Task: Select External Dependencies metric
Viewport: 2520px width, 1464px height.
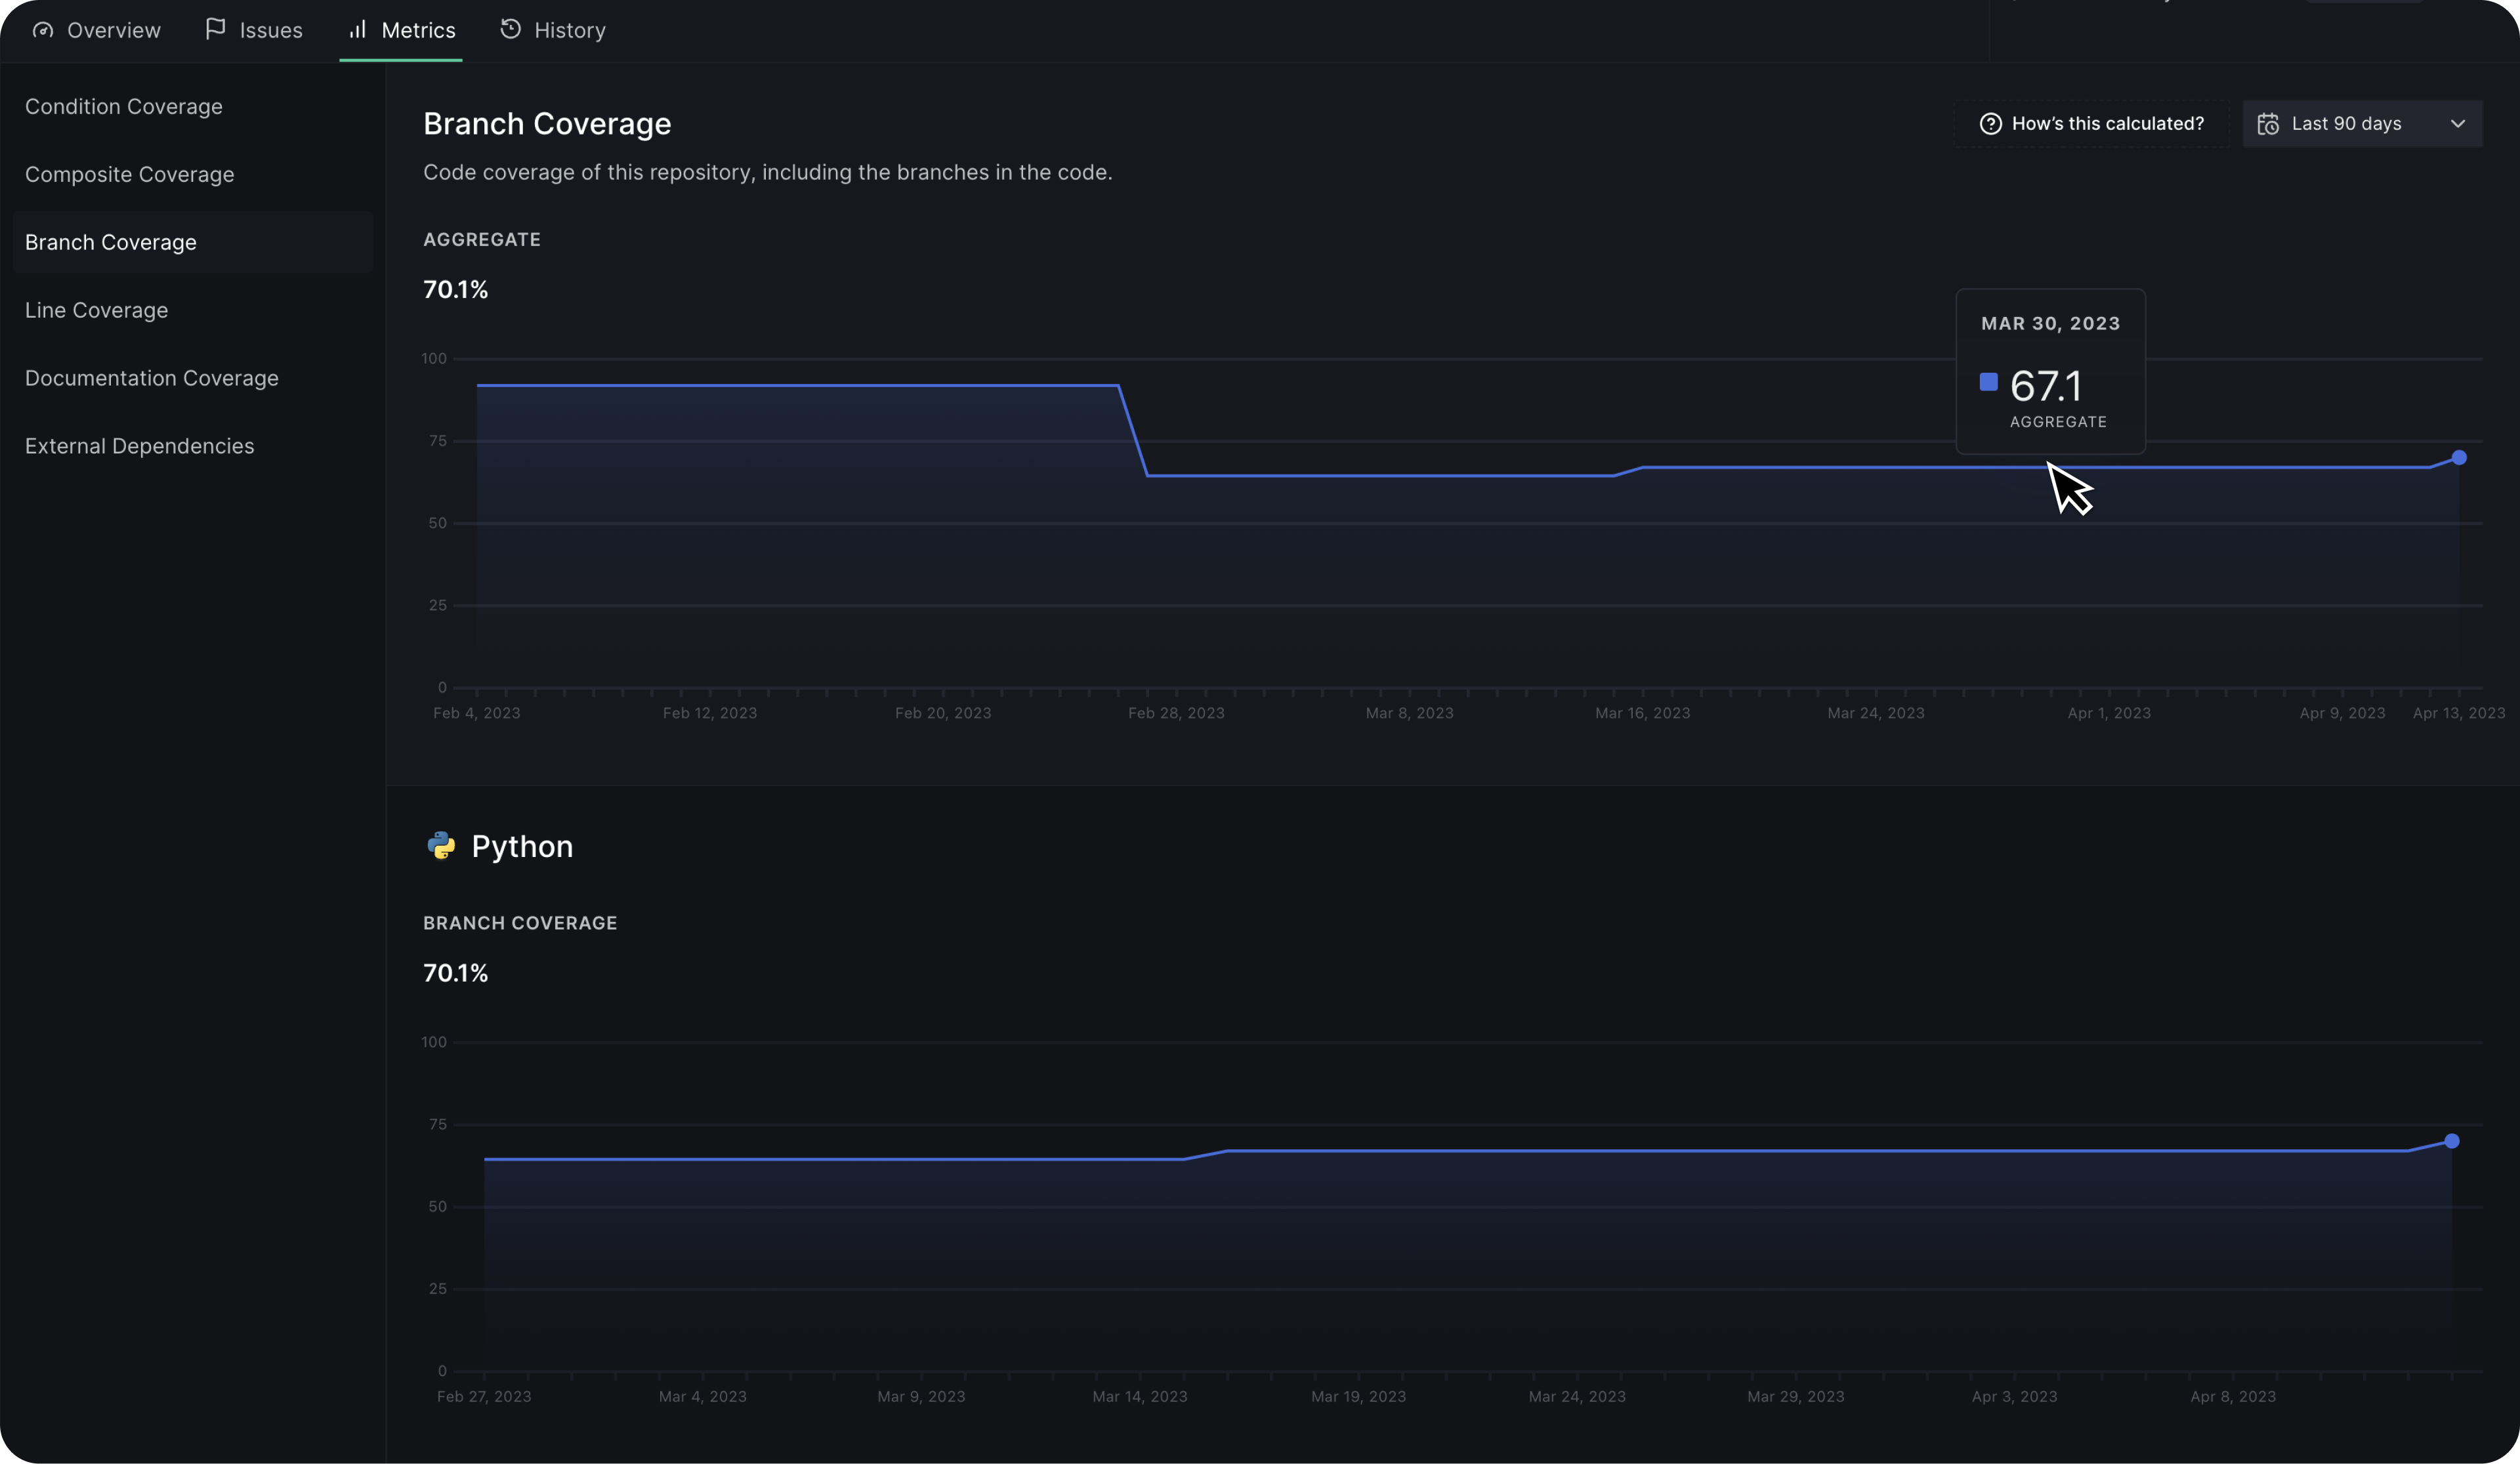Action: pos(140,446)
